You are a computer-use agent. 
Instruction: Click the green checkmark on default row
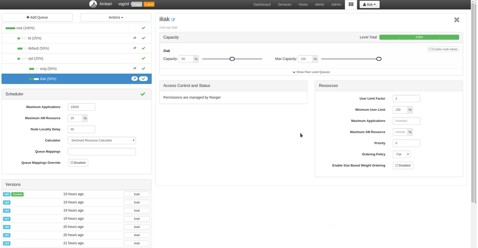click(143, 48)
